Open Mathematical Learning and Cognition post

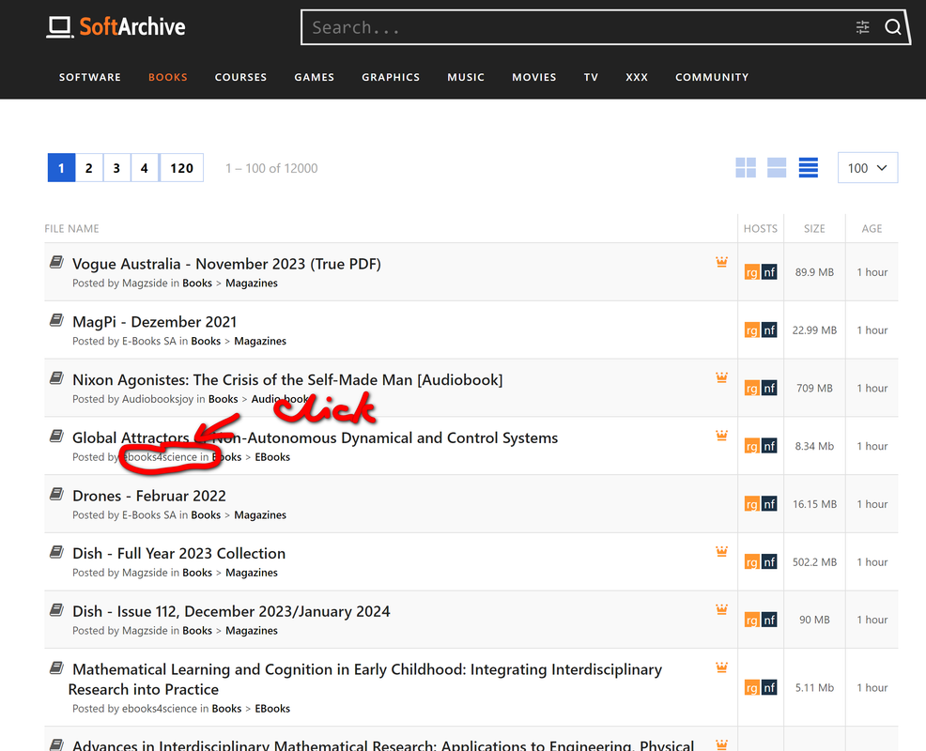(365, 679)
